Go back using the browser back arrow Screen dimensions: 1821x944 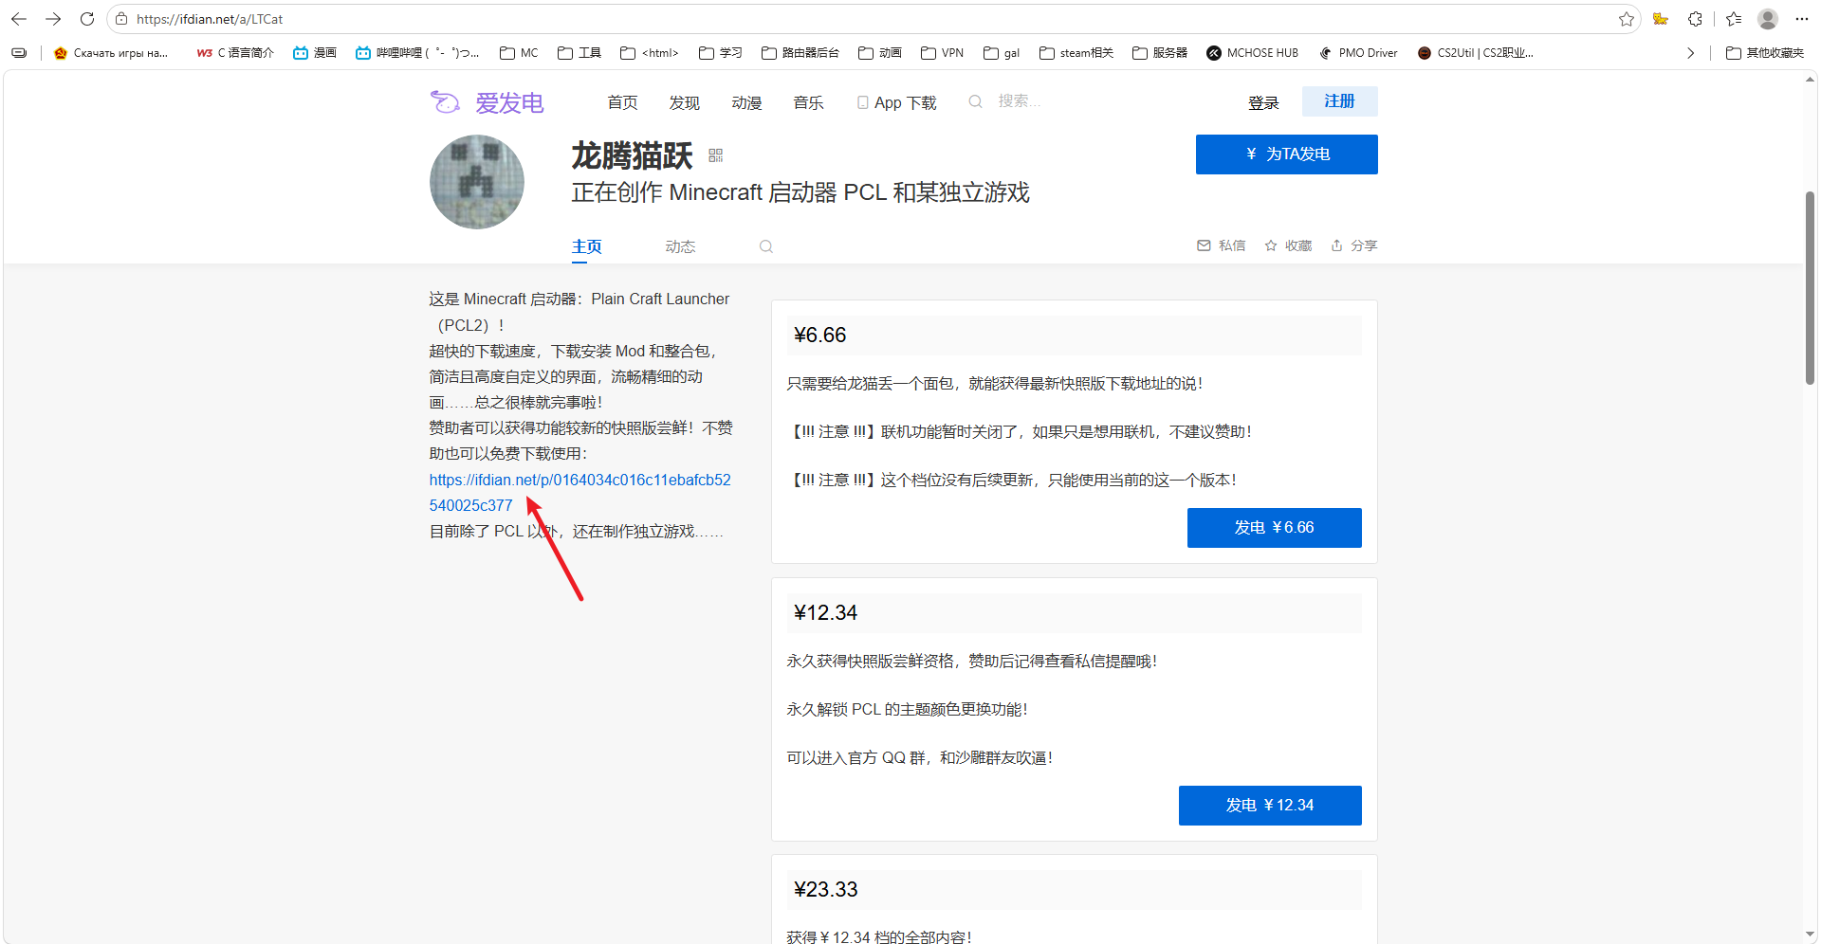(x=19, y=19)
